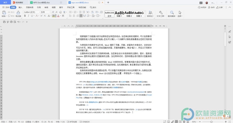
Task: Toggle Italic formatting
Action: coord(28,16)
